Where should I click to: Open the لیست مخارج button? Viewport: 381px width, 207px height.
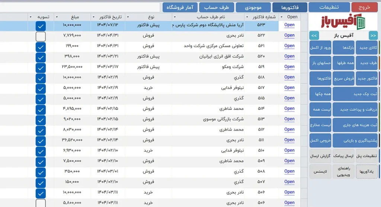pyautogui.click(x=320, y=125)
